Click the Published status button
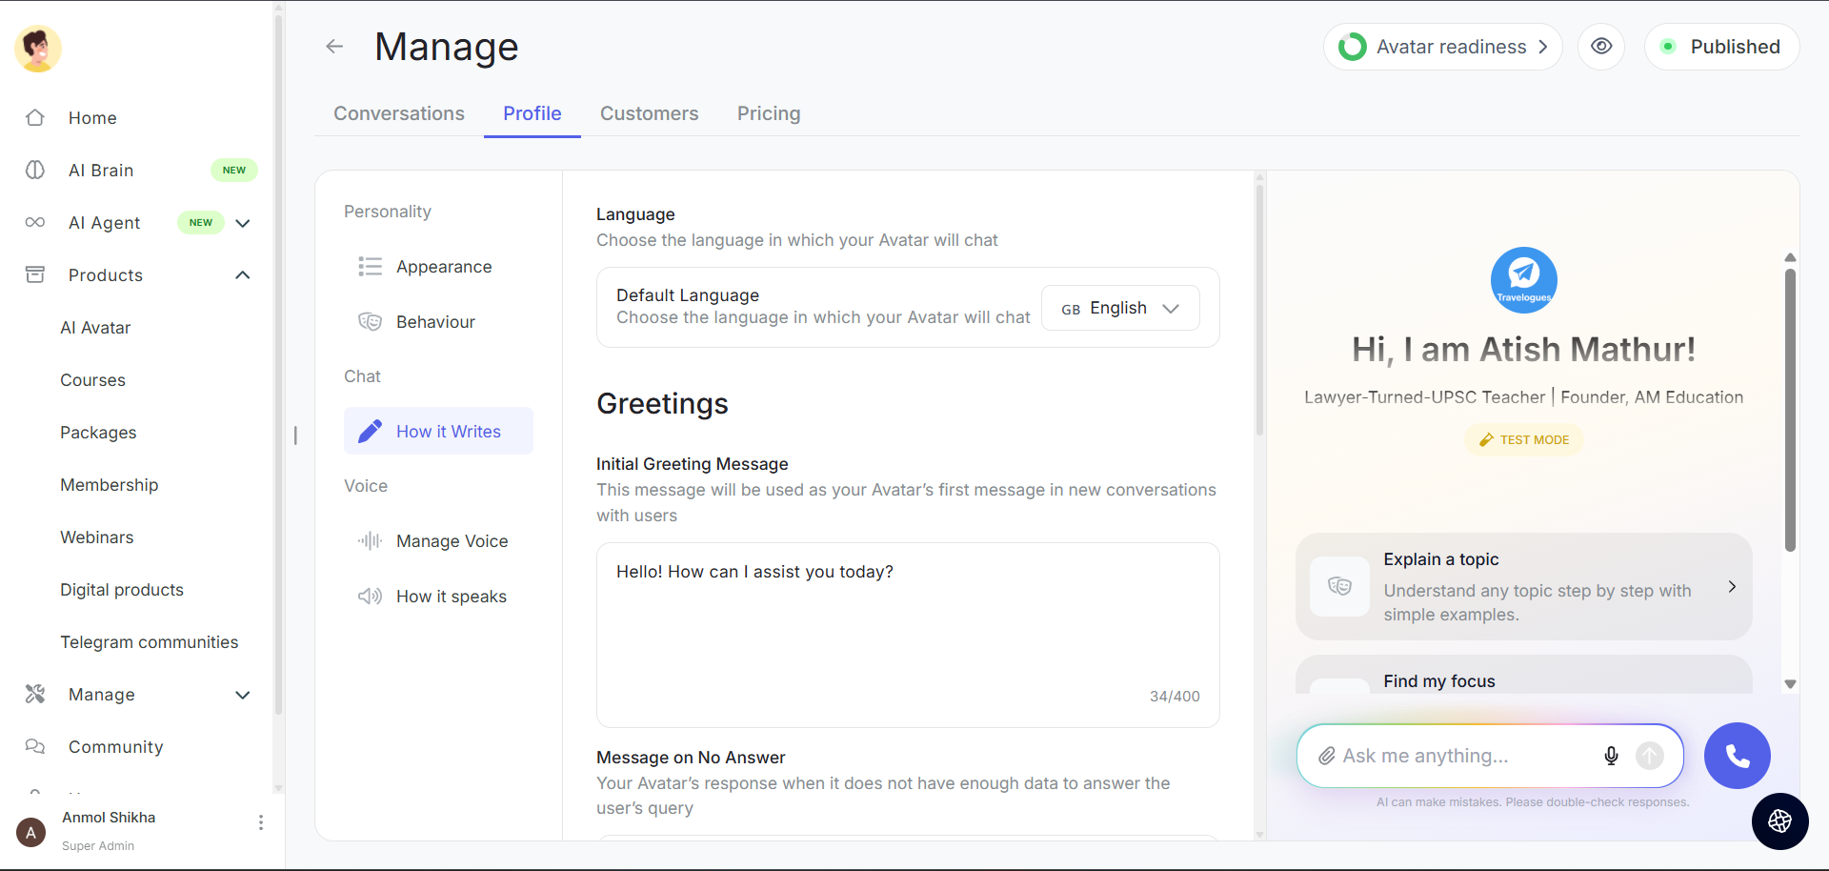Viewport: 1829px width, 871px height. [1721, 47]
